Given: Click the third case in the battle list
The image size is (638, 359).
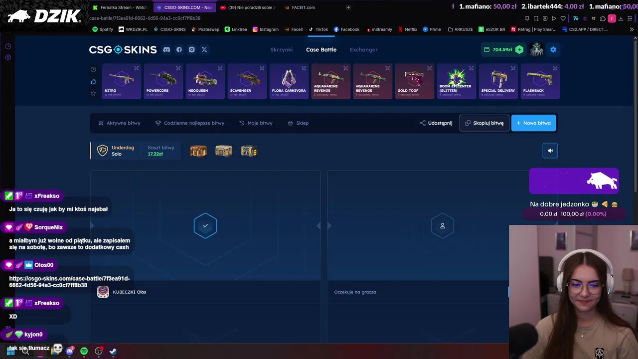Looking at the screenshot, I should tap(249, 151).
